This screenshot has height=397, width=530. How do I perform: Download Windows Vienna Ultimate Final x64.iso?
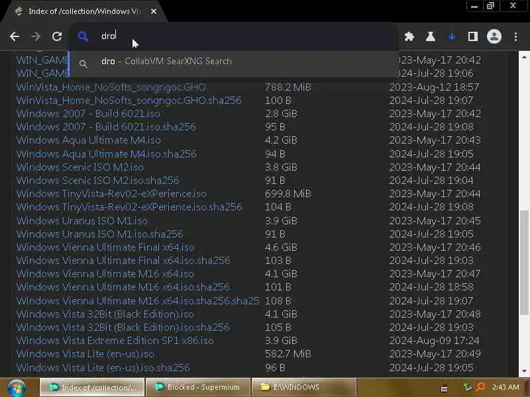click(105, 247)
